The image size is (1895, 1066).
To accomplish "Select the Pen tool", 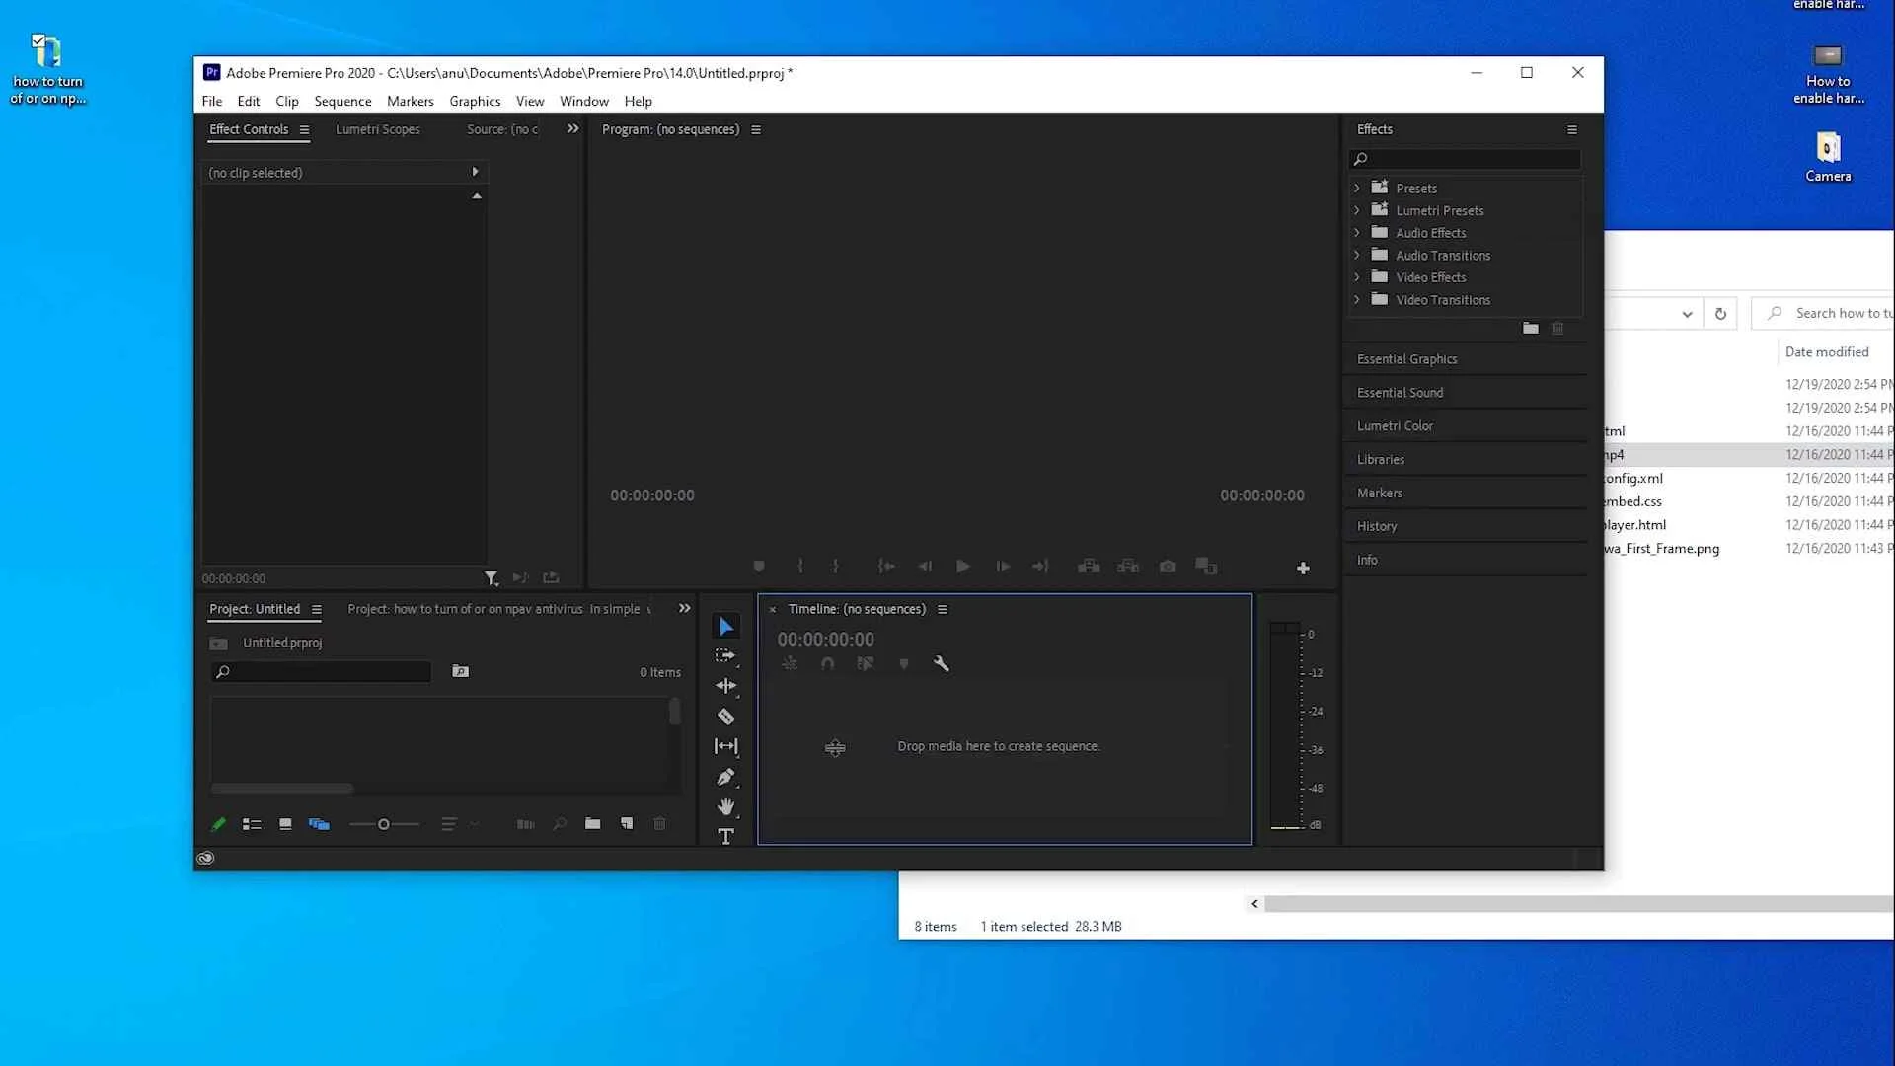I will (x=726, y=778).
